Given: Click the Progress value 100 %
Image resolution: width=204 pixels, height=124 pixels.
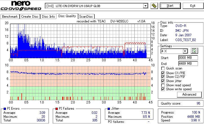Looking at the screenshot, I should click(x=196, y=112).
